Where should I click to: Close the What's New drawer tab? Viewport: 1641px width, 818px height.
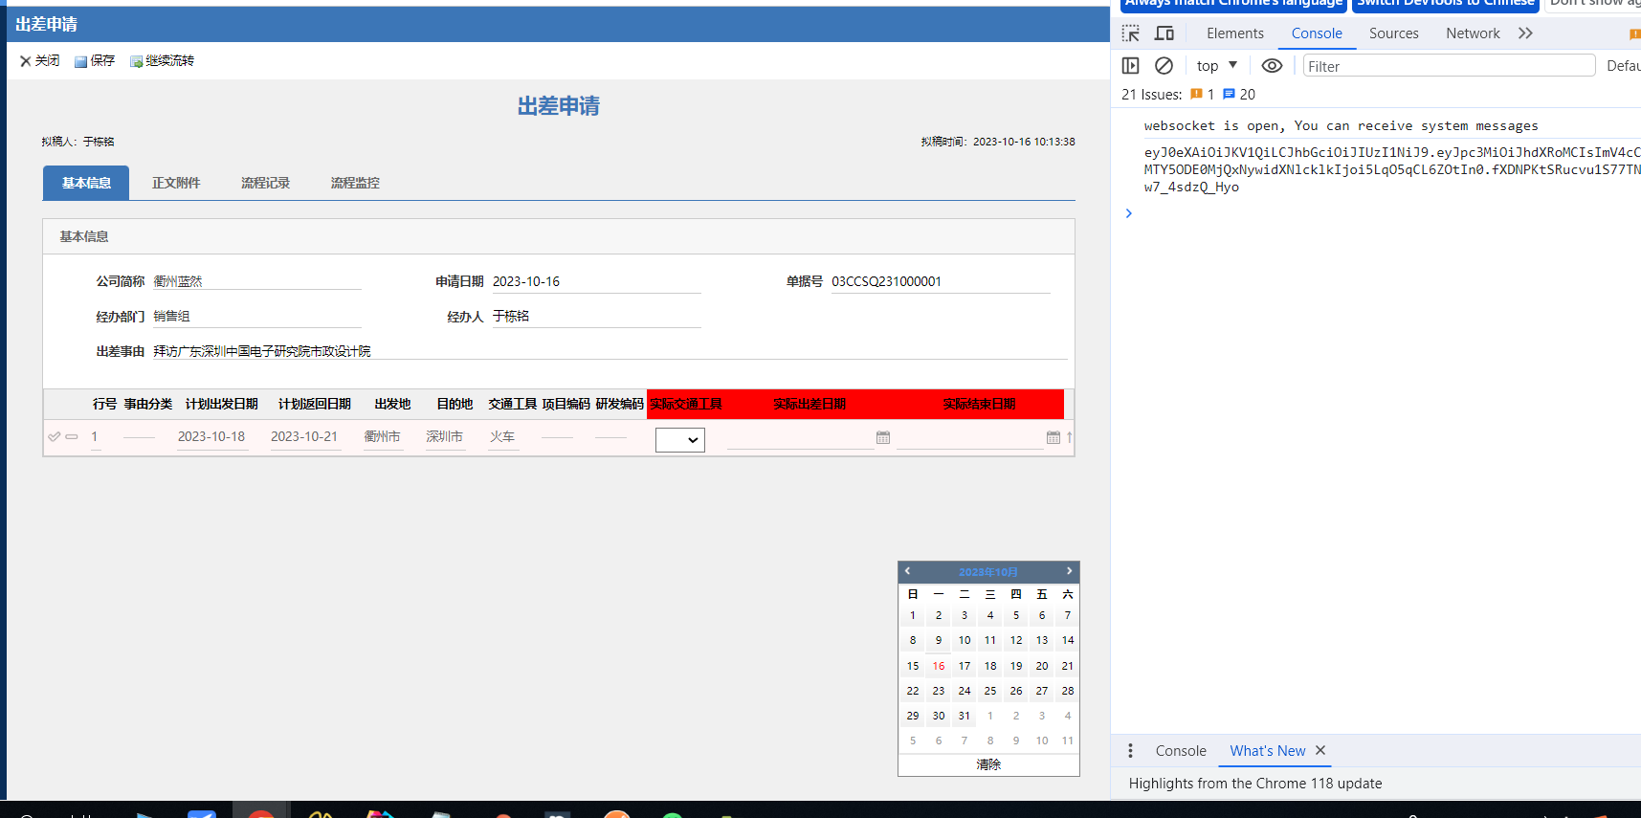(x=1320, y=751)
